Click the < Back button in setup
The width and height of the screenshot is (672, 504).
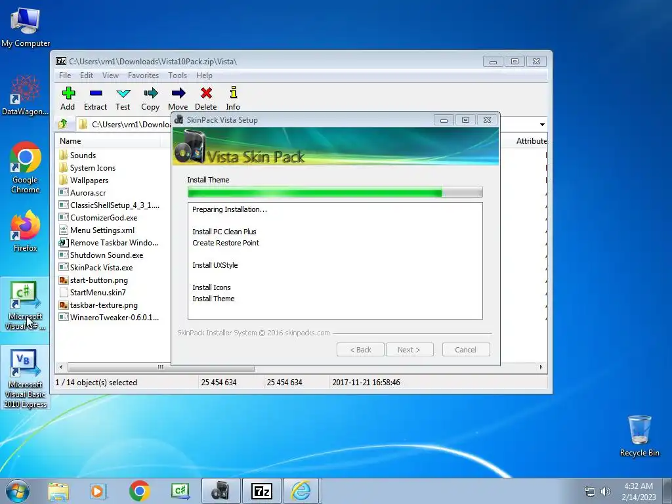coord(360,350)
